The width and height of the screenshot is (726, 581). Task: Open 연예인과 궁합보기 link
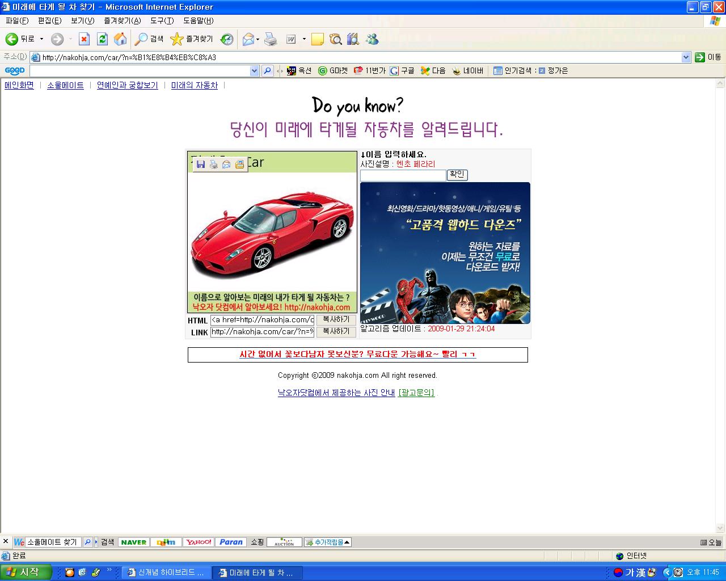pyautogui.click(x=127, y=85)
